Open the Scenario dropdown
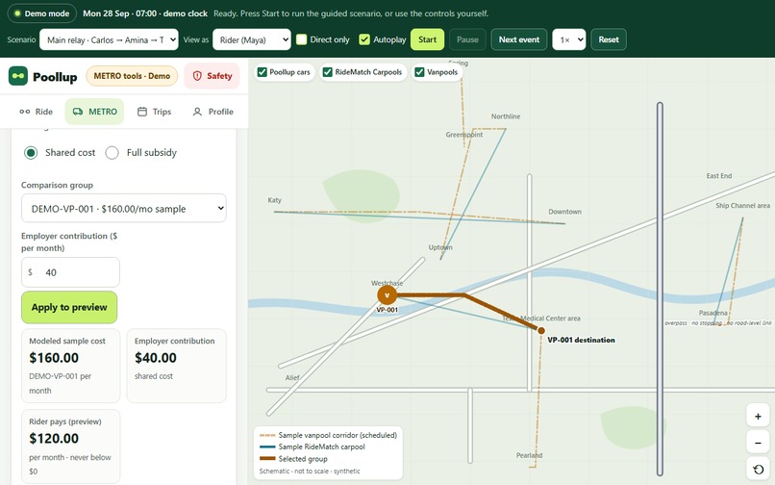This screenshot has width=775, height=485. (109, 39)
